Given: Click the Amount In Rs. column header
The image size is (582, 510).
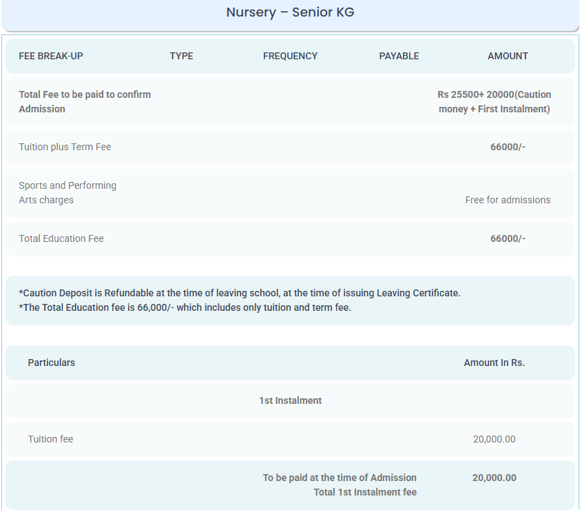Looking at the screenshot, I should click(x=494, y=363).
